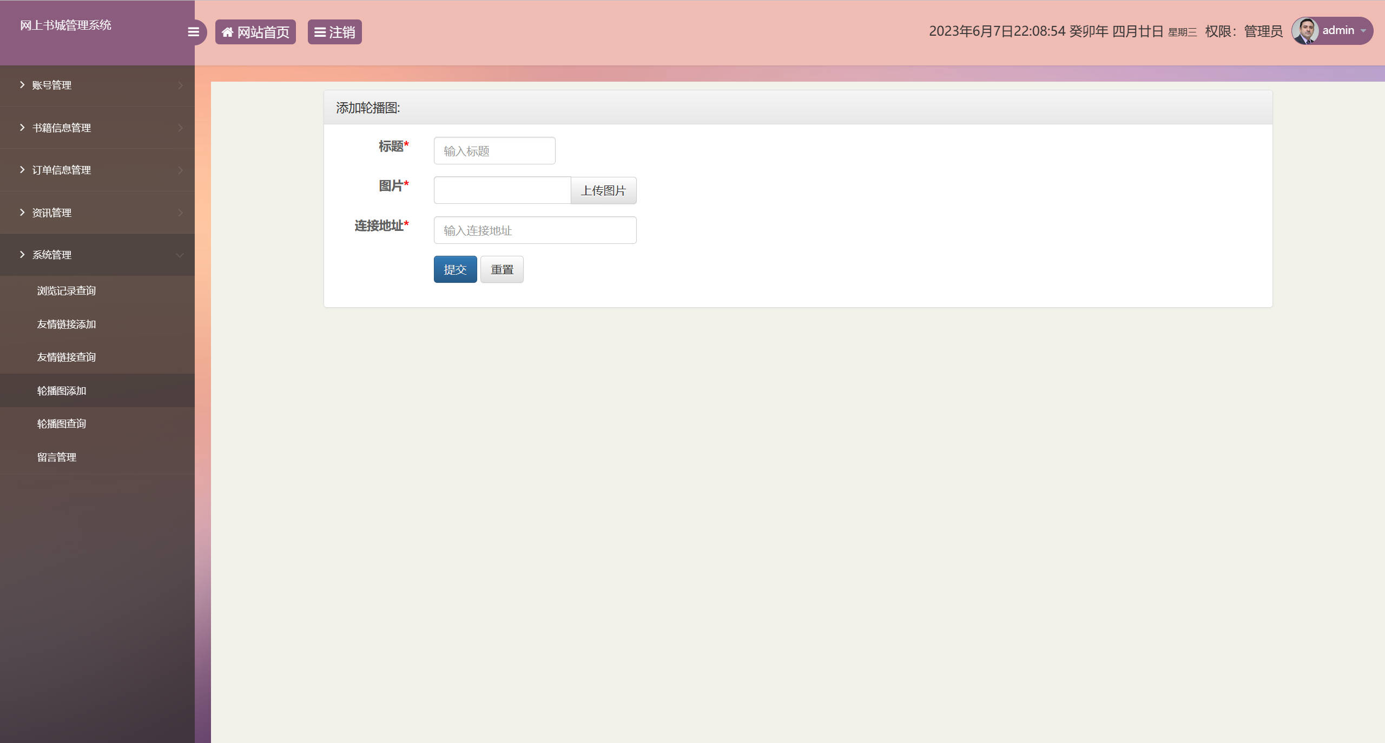
Task: Select the home icon on 网站首页 button
Action: (228, 31)
